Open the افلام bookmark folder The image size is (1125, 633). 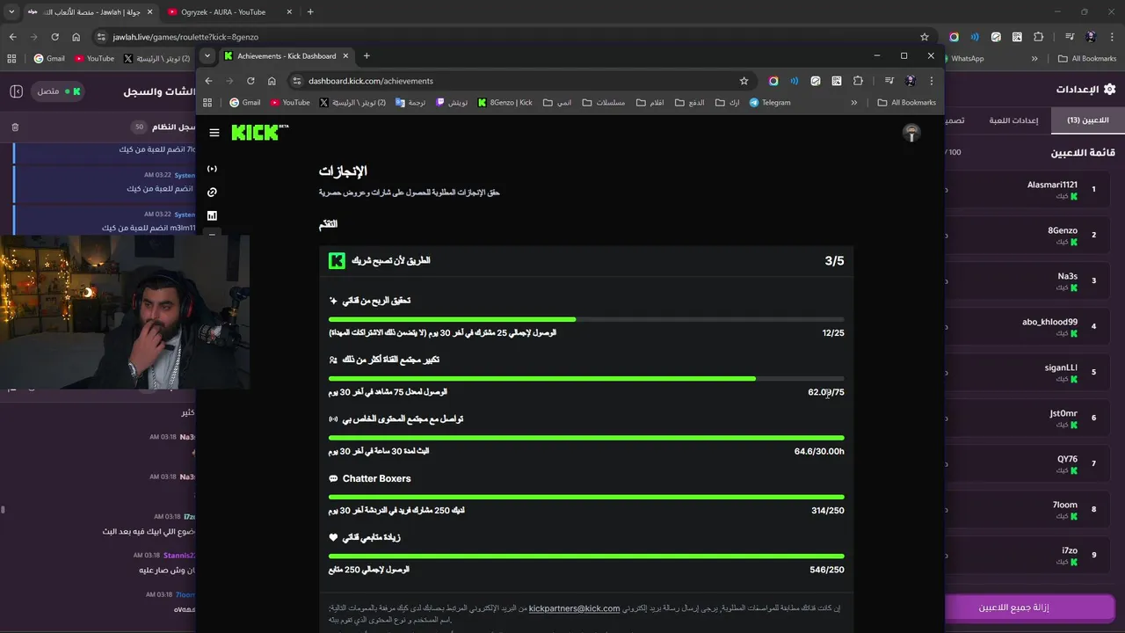(x=650, y=103)
